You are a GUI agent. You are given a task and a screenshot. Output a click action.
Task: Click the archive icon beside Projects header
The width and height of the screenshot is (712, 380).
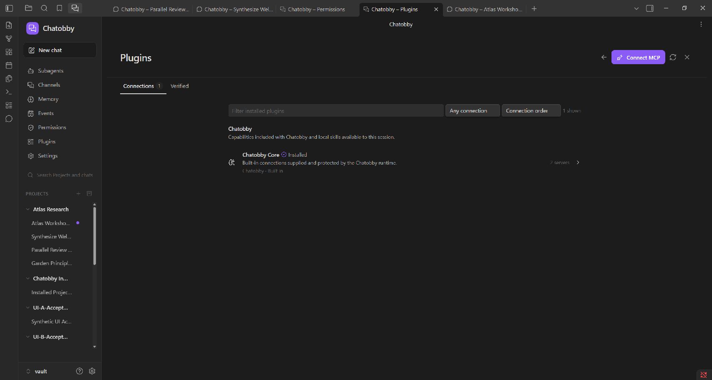[x=89, y=194]
